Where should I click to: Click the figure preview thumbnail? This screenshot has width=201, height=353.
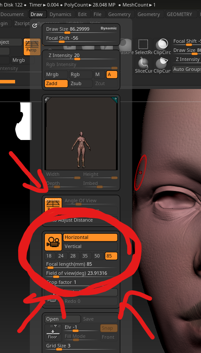tap(81, 134)
